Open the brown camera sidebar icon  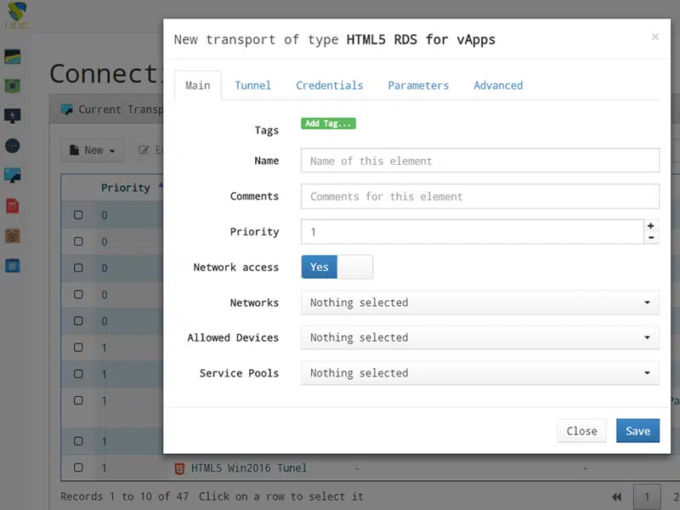(12, 235)
